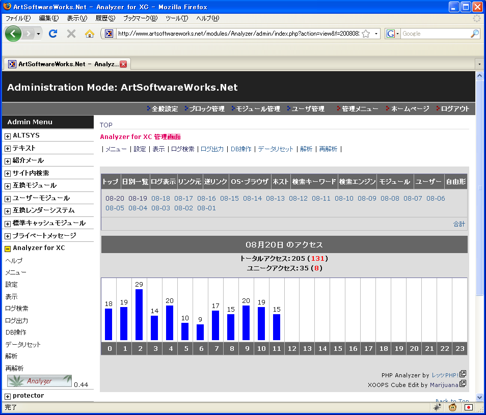Expand the protector module menu
Viewport: 486px width, 415px height.
(8, 396)
